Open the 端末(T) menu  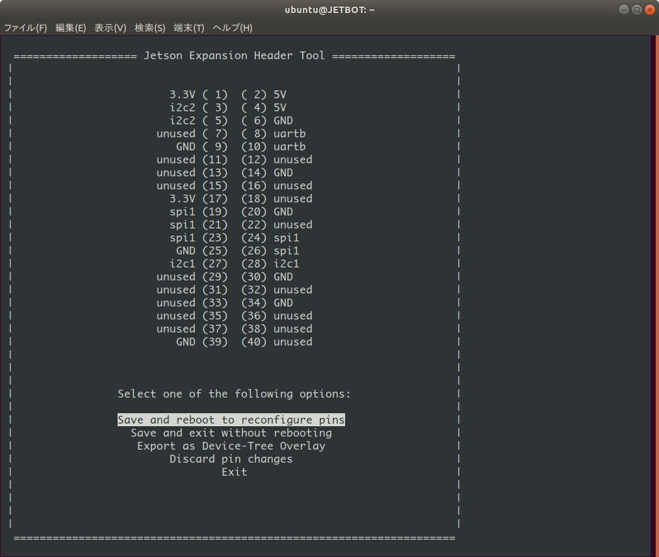(x=189, y=28)
